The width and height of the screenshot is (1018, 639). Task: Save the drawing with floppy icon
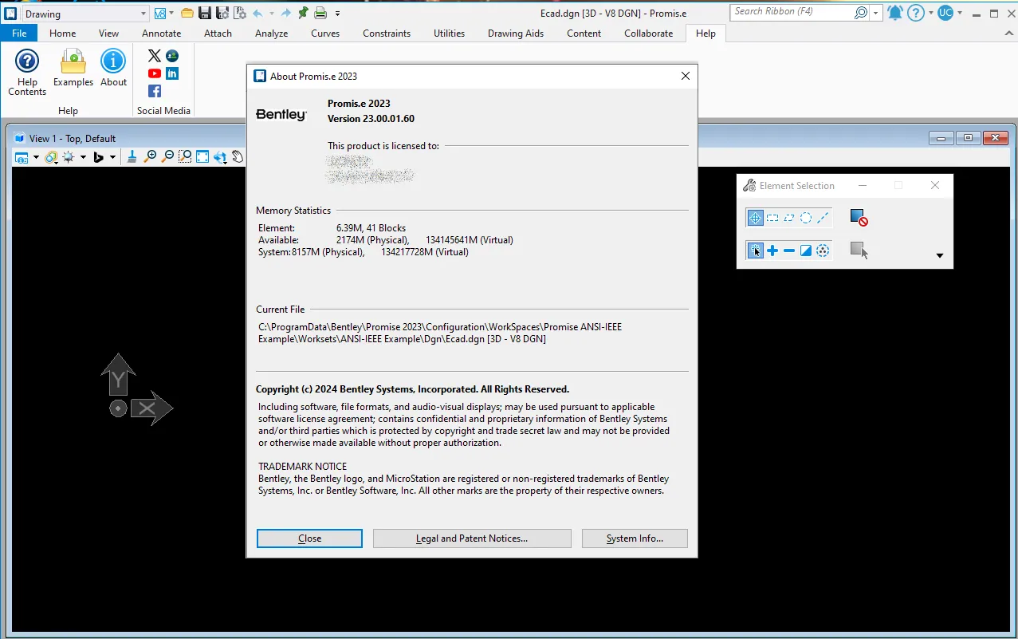click(205, 13)
